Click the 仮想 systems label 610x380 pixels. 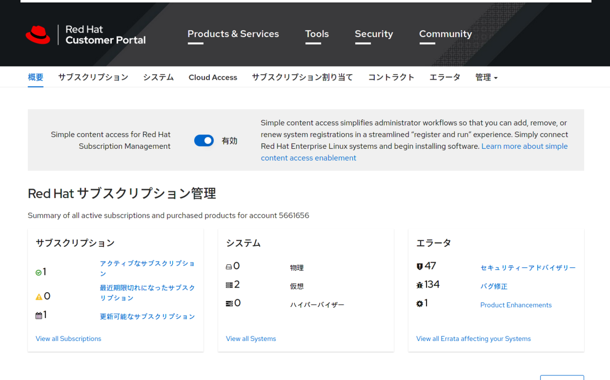pos(297,287)
